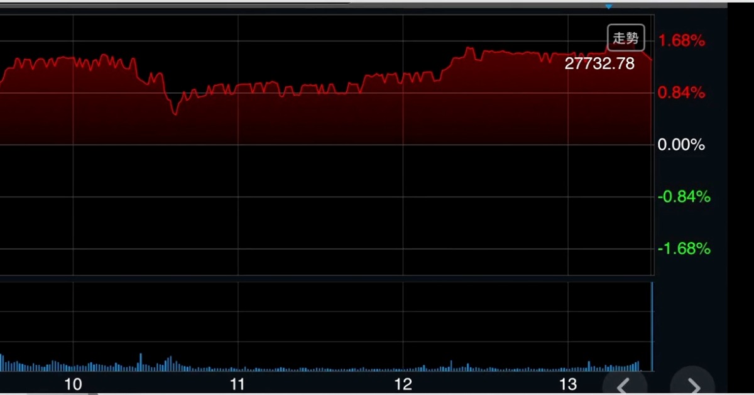Screen dimensions: 754x395
Task: Select the 0.00% baseline axis label
Action: point(681,145)
